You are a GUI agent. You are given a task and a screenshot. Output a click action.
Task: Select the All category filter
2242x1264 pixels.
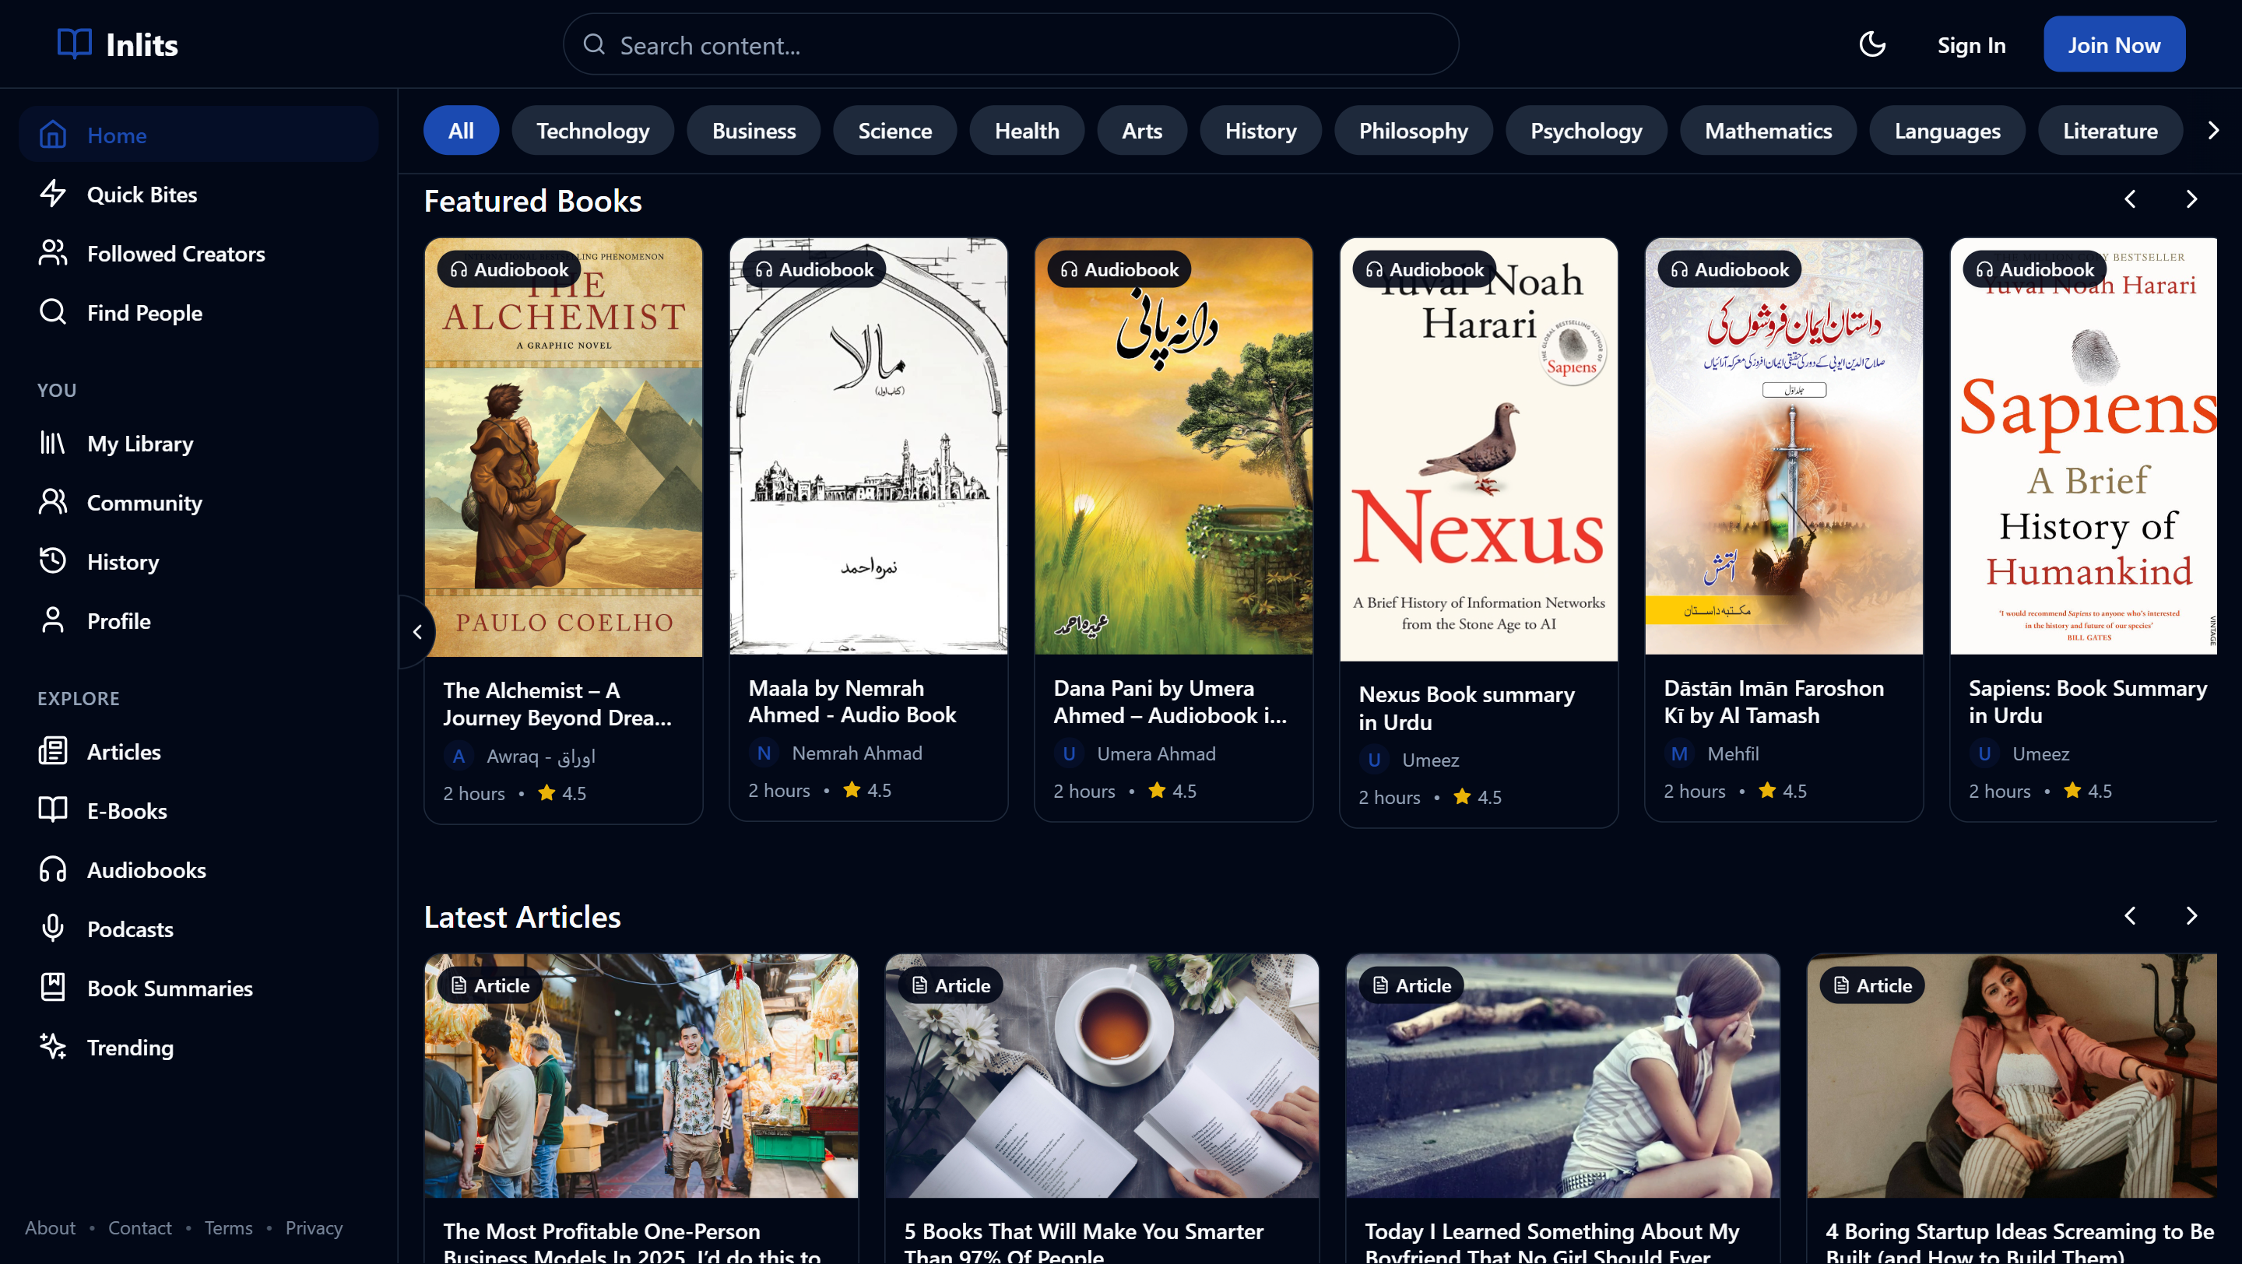460,132
